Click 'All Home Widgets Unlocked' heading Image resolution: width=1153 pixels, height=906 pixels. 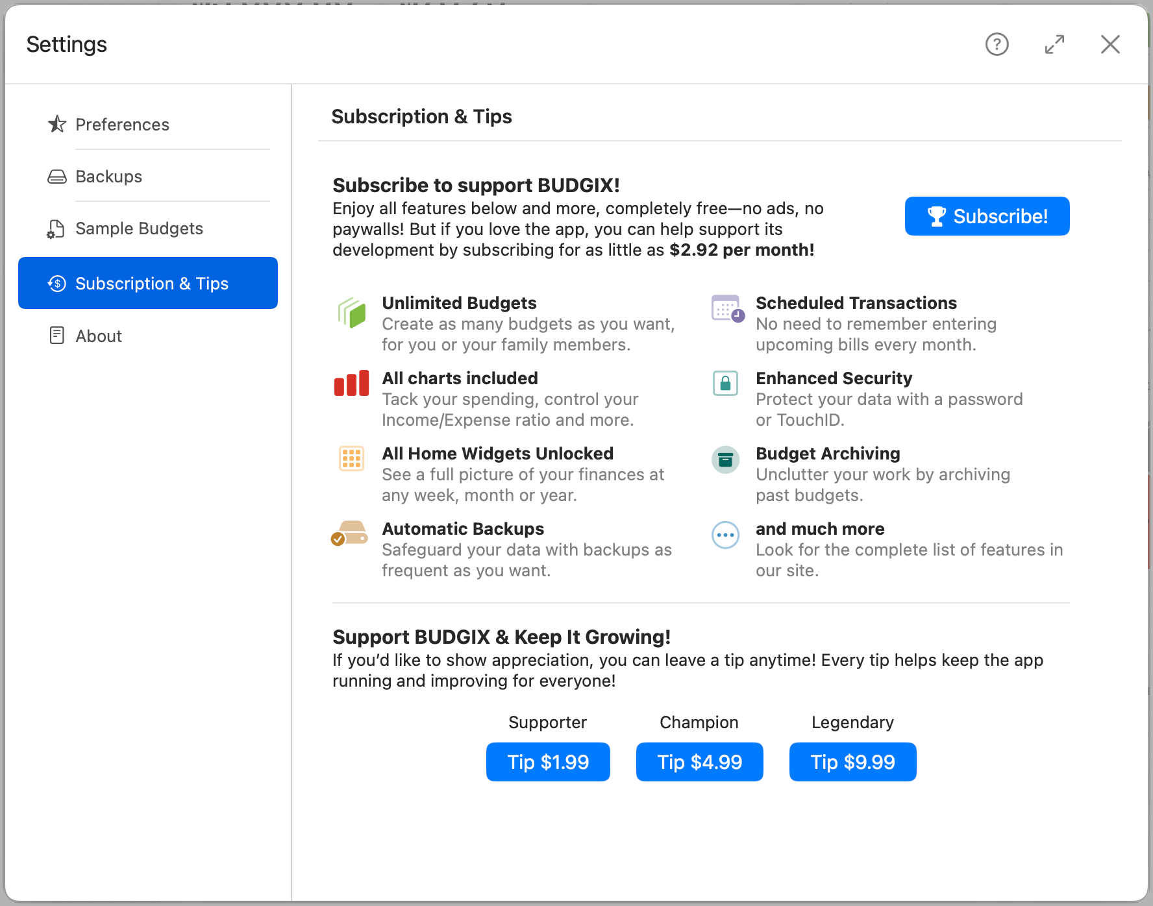(498, 454)
